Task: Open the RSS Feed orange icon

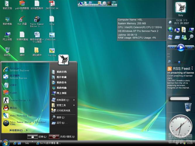Action: tap(170, 68)
